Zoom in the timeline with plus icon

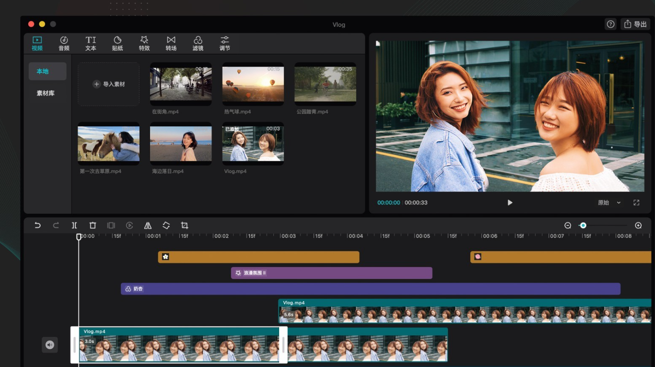pyautogui.click(x=638, y=225)
